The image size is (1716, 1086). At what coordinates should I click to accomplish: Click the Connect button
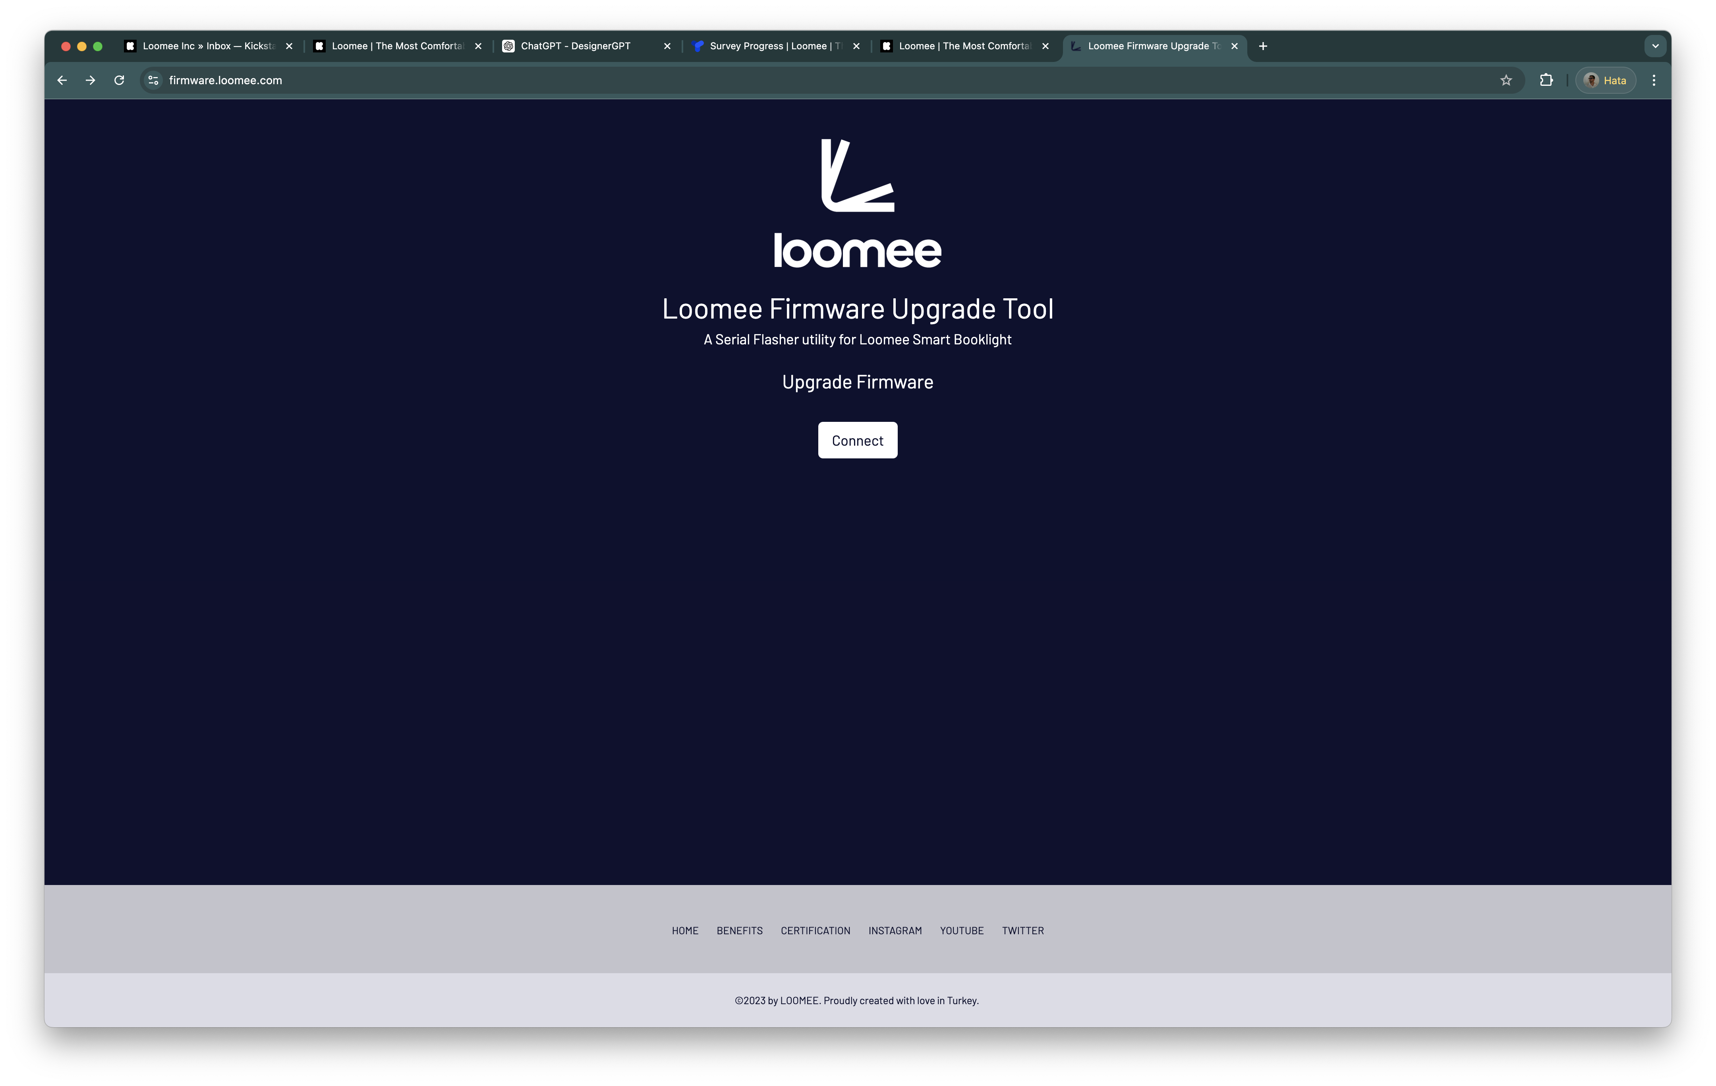pos(857,441)
